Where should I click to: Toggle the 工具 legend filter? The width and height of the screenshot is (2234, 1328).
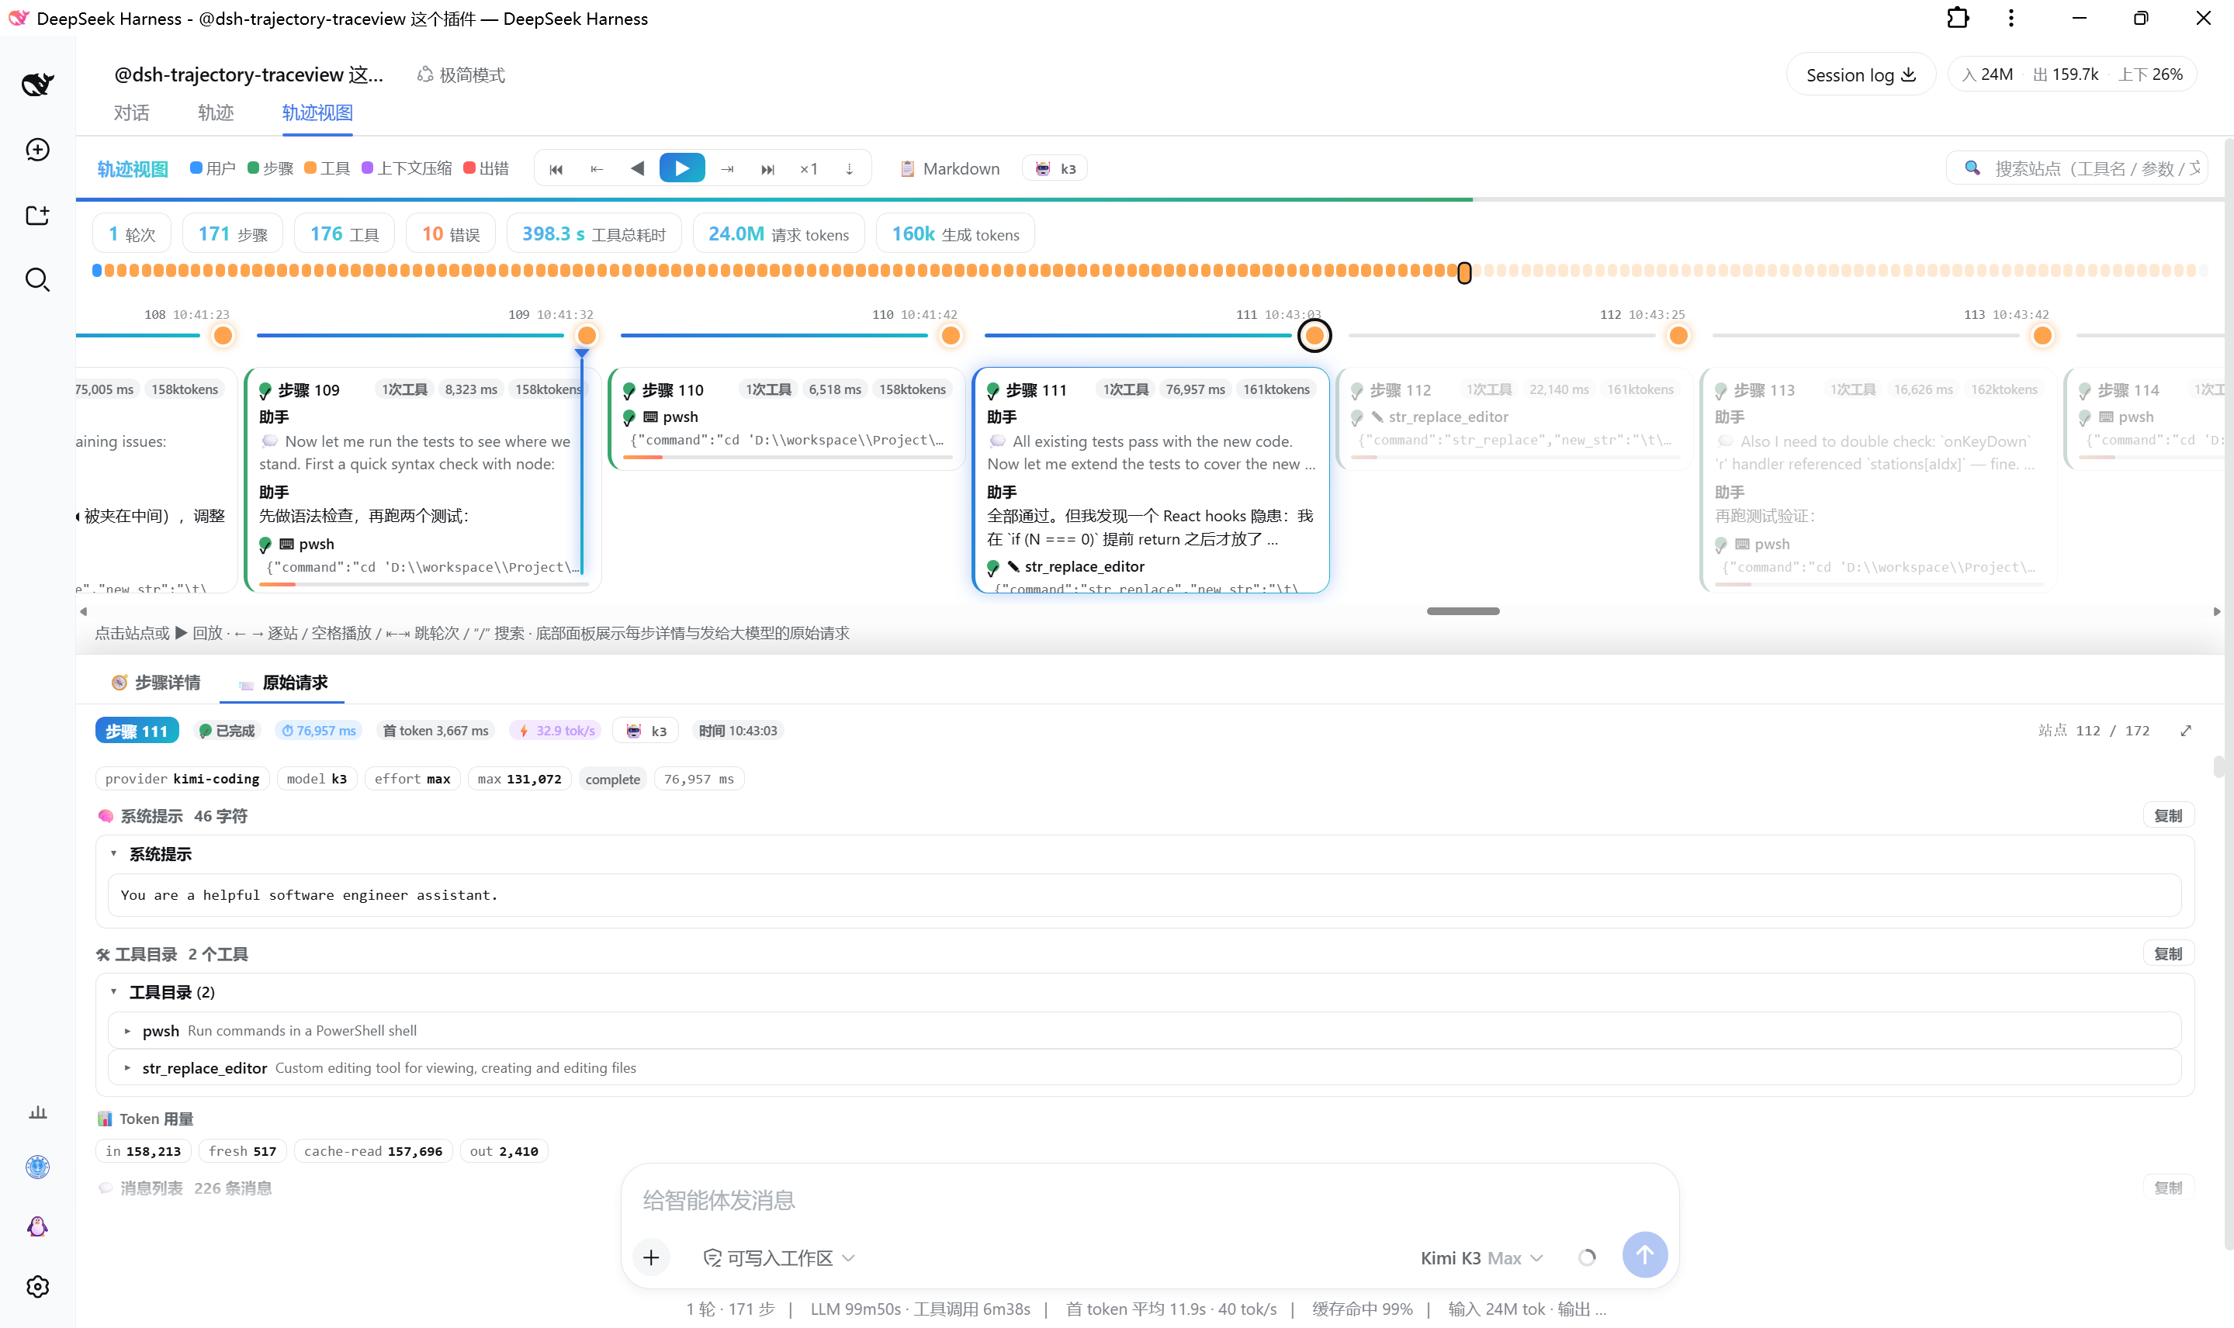point(327,168)
